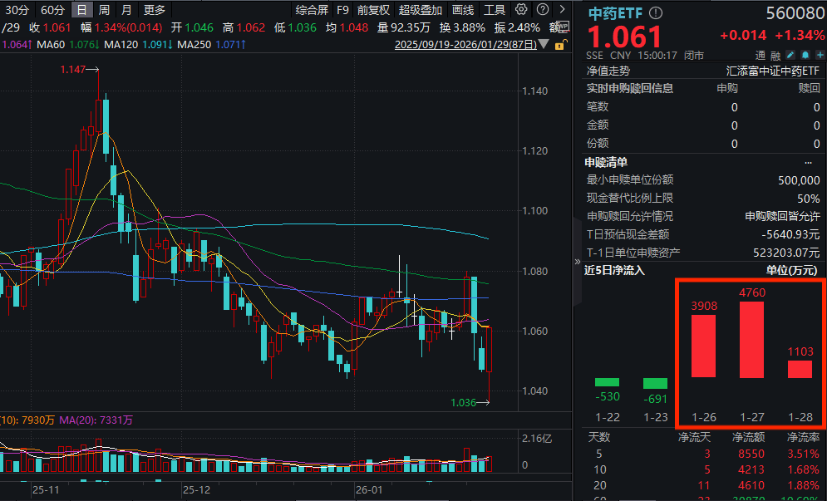Image resolution: width=827 pixels, height=501 pixels.
Task: Switch to the weekly 周 chart tab
Action: tap(104, 11)
